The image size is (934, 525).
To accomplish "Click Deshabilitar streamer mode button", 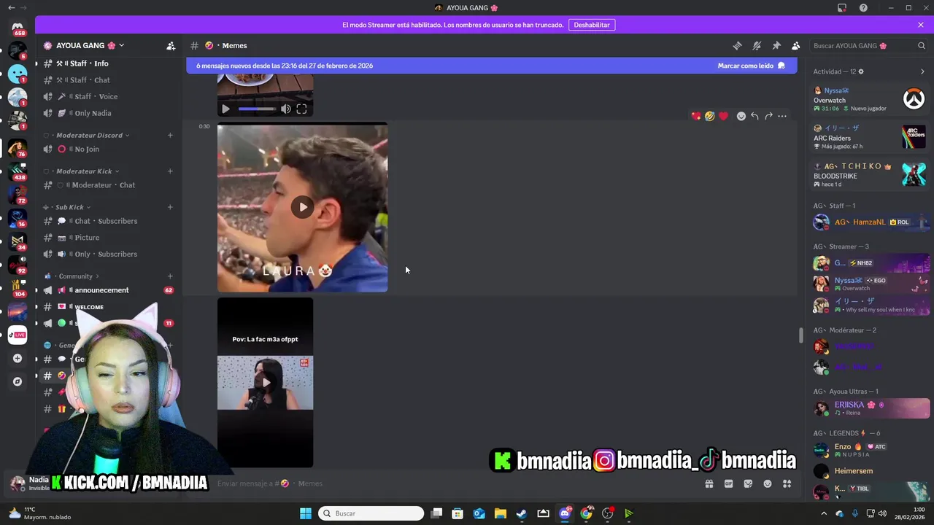I will click(592, 25).
